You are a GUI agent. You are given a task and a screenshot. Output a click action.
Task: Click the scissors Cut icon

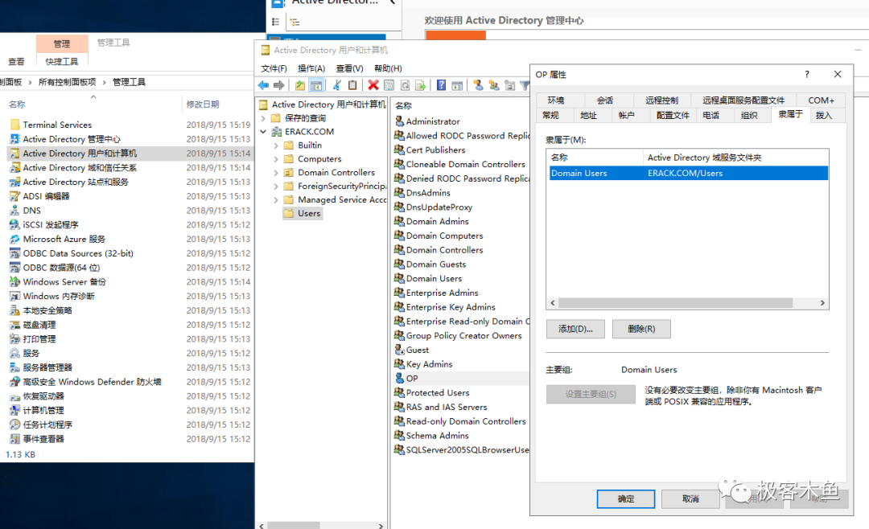337,85
